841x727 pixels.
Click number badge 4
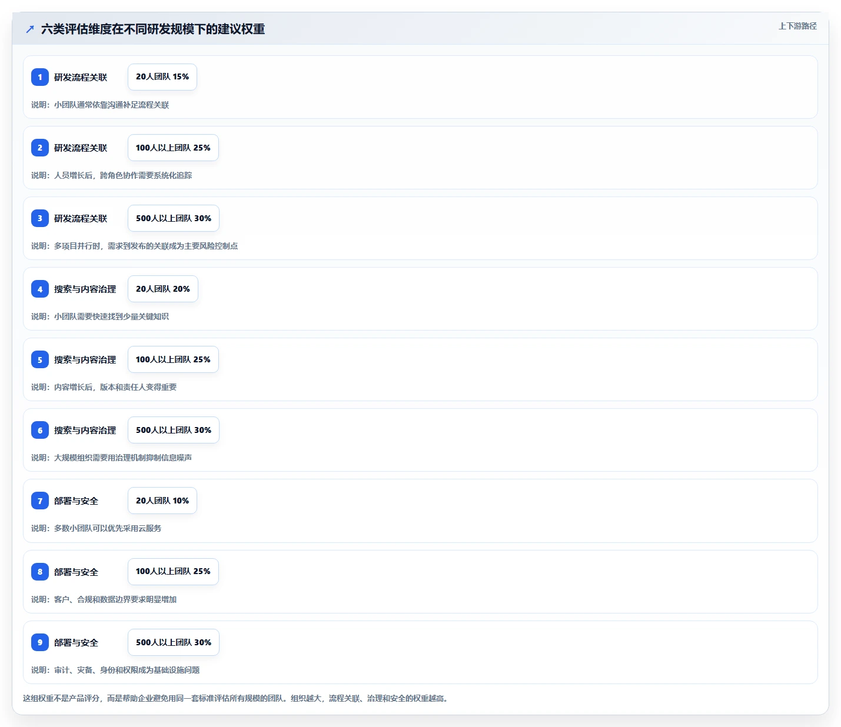click(x=40, y=289)
